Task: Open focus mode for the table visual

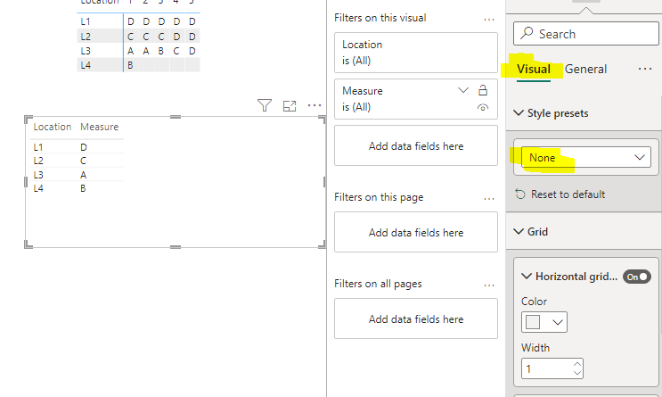Action: pyautogui.click(x=290, y=105)
